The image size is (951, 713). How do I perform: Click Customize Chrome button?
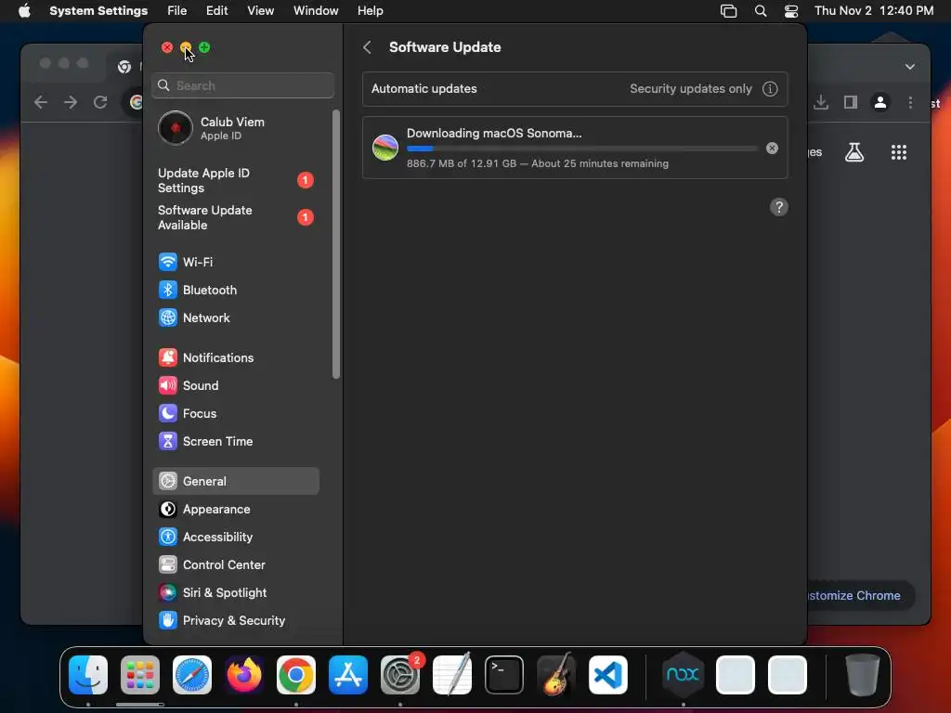[859, 595]
